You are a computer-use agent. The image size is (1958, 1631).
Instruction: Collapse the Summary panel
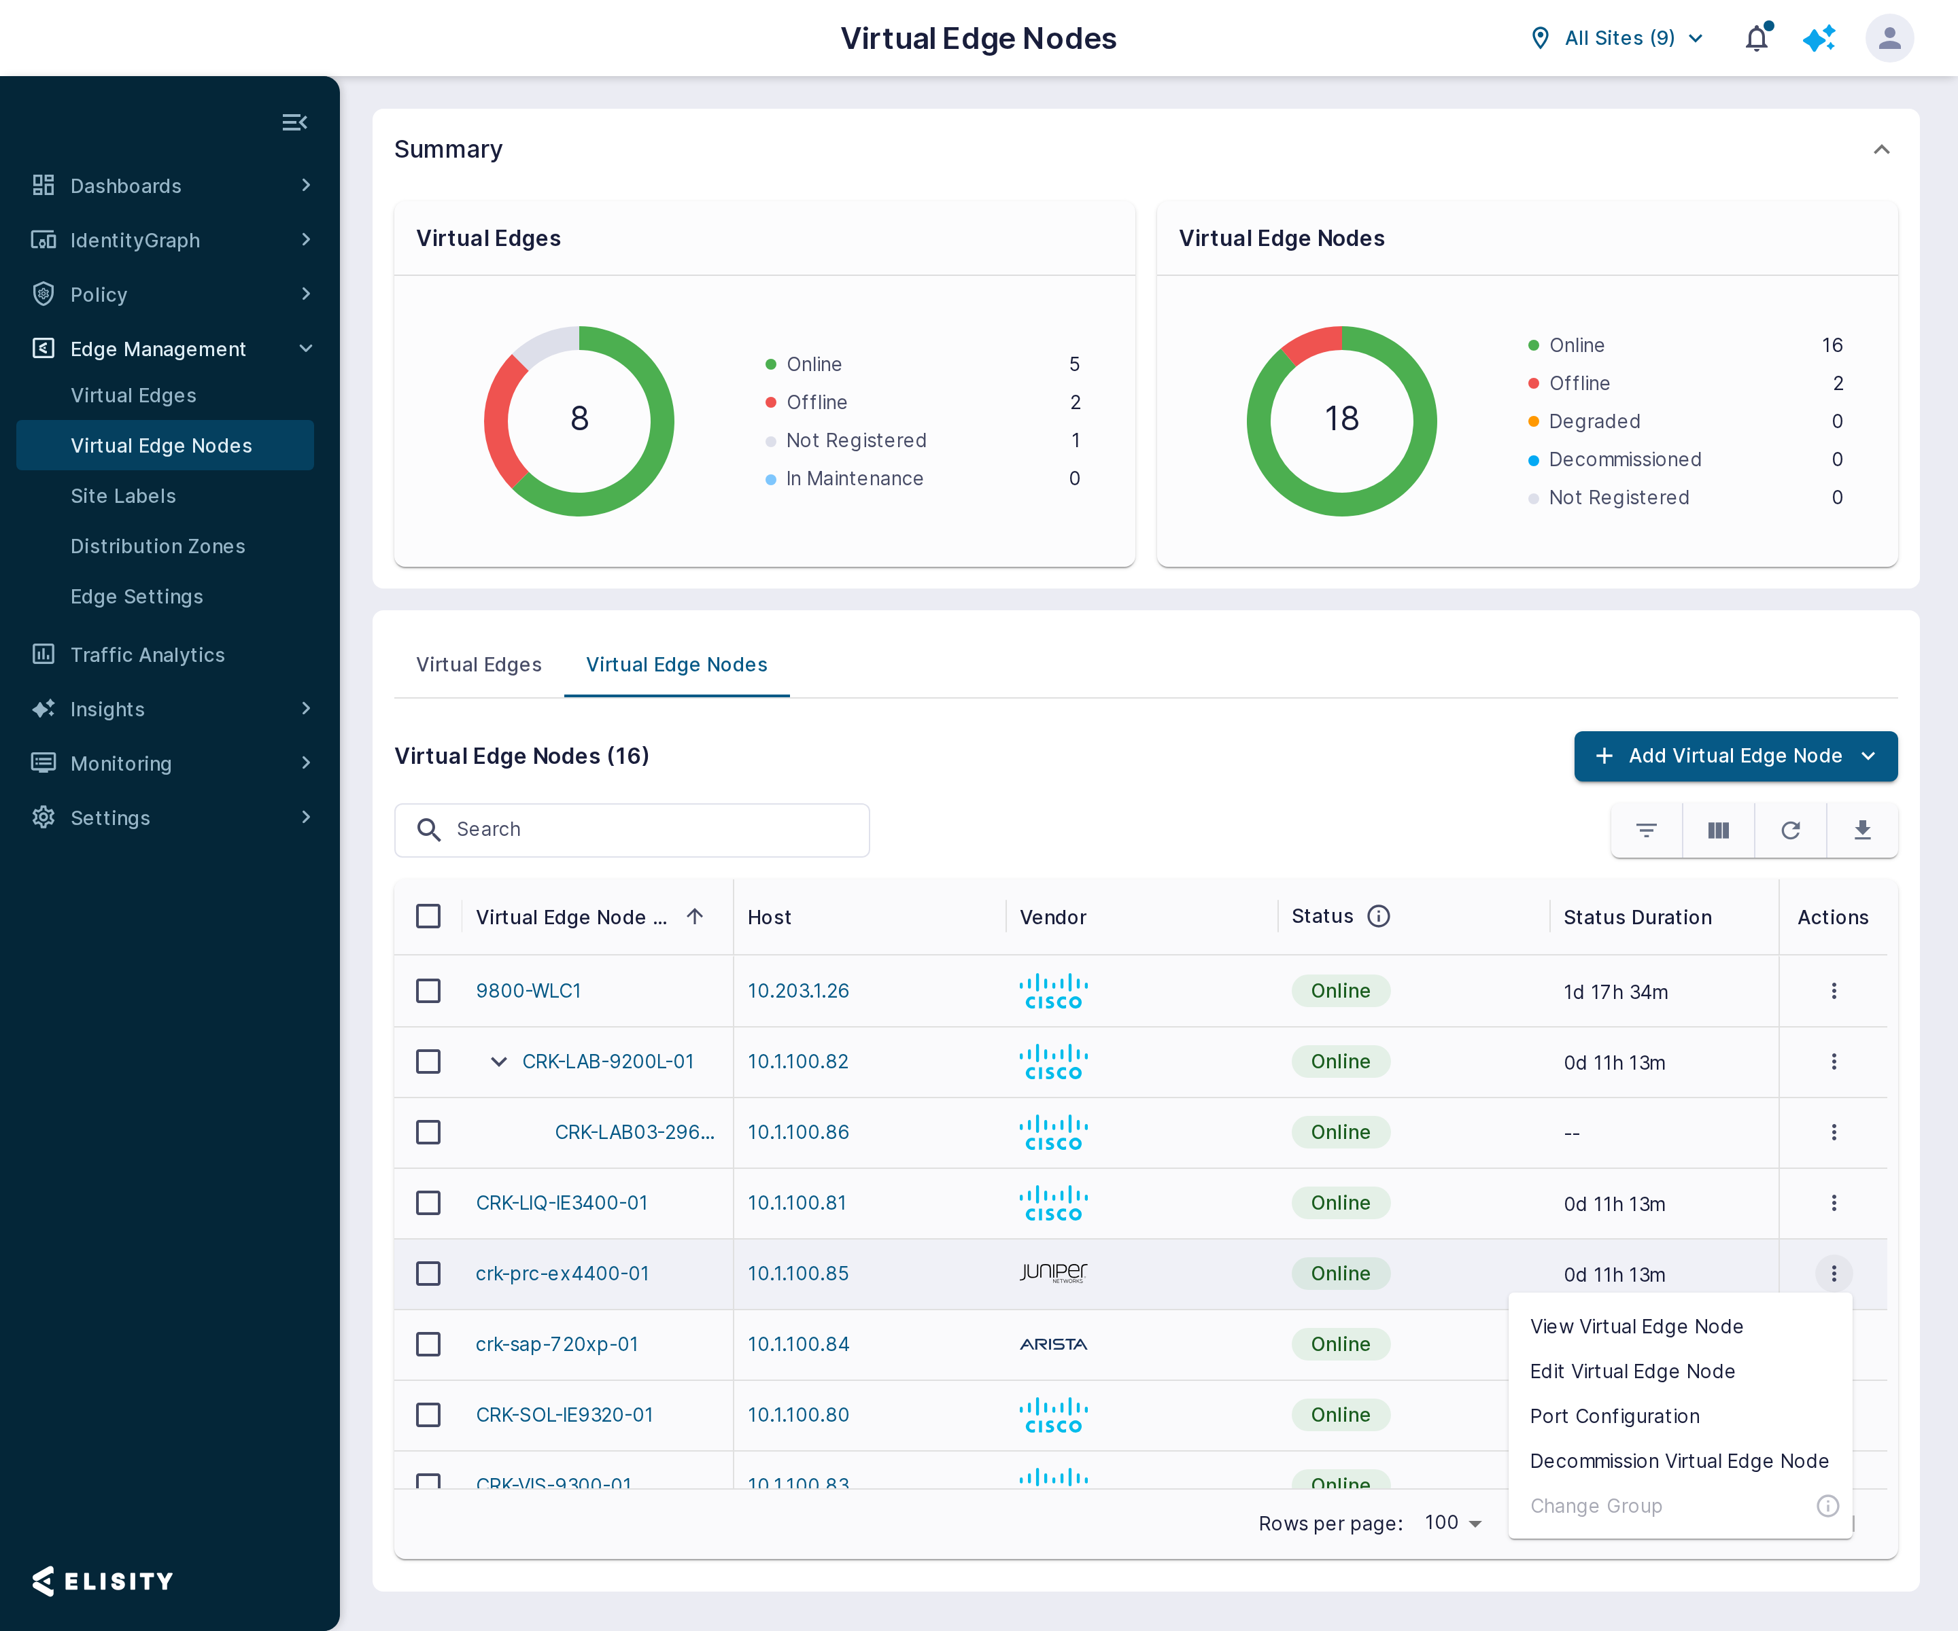click(1882, 149)
